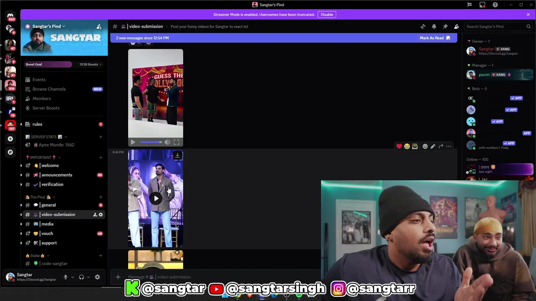536x301 pixels.
Task: Select Sangtar owner in member list
Action: (500, 51)
